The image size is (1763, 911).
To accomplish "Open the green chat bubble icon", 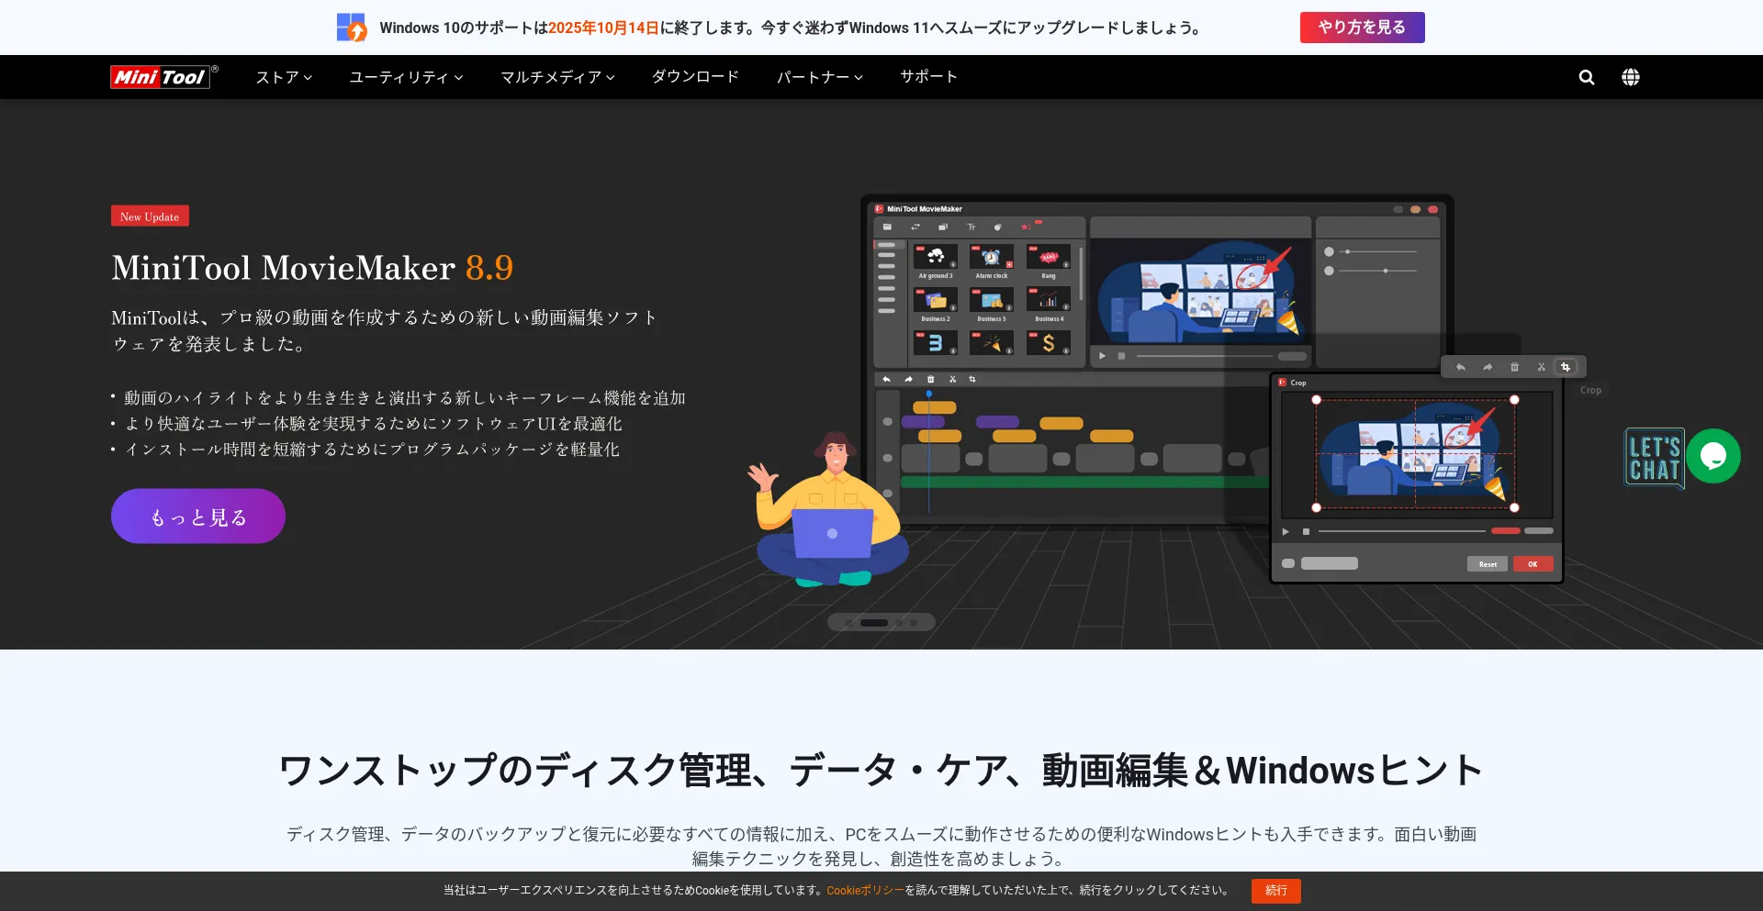I will (1713, 456).
